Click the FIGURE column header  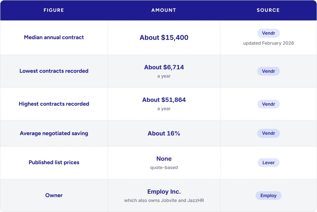tap(54, 10)
